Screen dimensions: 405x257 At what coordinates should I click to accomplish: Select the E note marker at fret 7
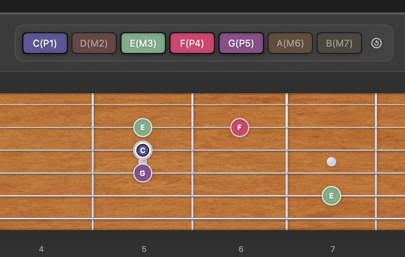point(331,196)
